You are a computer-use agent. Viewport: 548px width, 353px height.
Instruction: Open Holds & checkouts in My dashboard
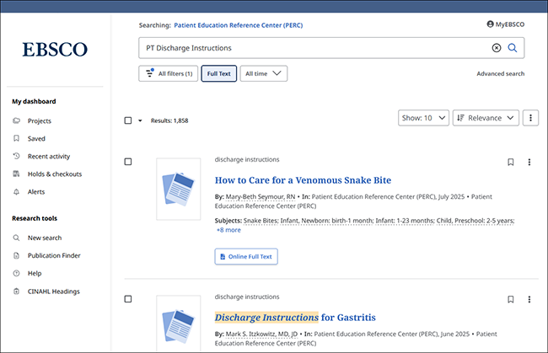[x=55, y=174]
